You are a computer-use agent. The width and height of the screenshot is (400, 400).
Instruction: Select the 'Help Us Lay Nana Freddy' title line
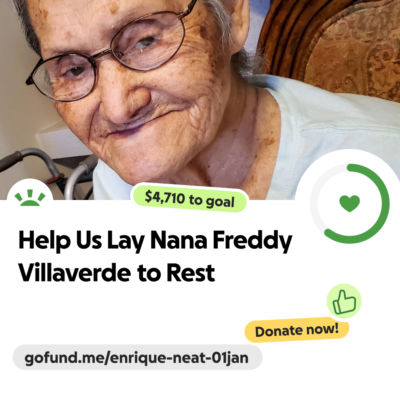[155, 241]
